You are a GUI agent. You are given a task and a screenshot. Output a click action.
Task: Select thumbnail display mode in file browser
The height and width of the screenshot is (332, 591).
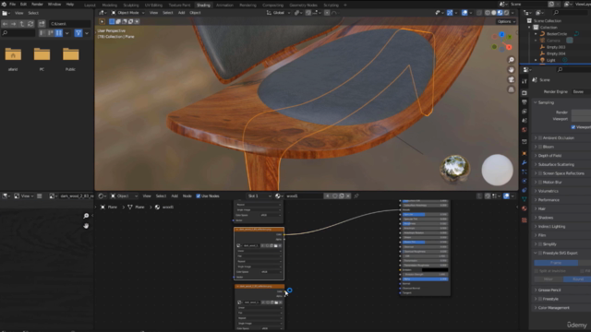[59, 33]
